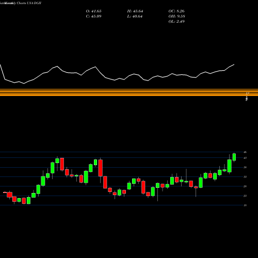Click the 'O: 41.65' open price value
This screenshot has height=258, width=258.
(93, 11)
